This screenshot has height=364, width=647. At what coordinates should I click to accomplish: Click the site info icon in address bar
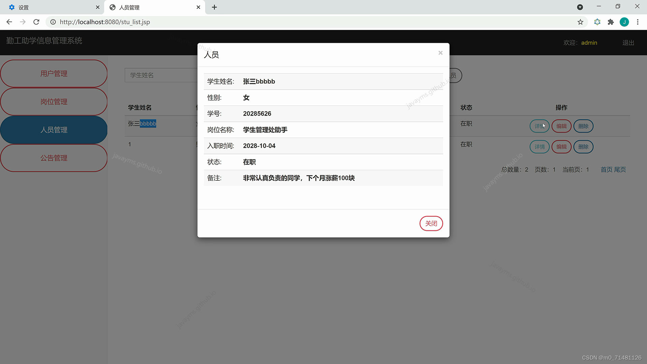[x=53, y=22]
